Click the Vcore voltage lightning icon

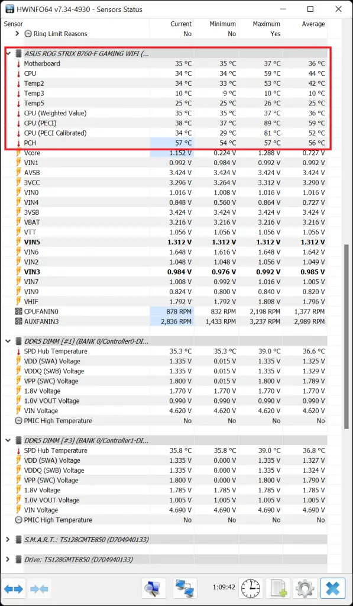tap(18, 153)
